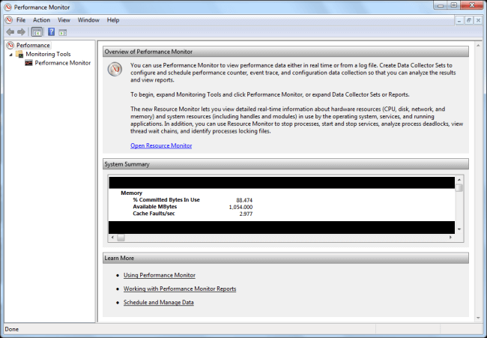Click the Performance Monitor title bar icon
The image size is (487, 338).
(x=7, y=7)
